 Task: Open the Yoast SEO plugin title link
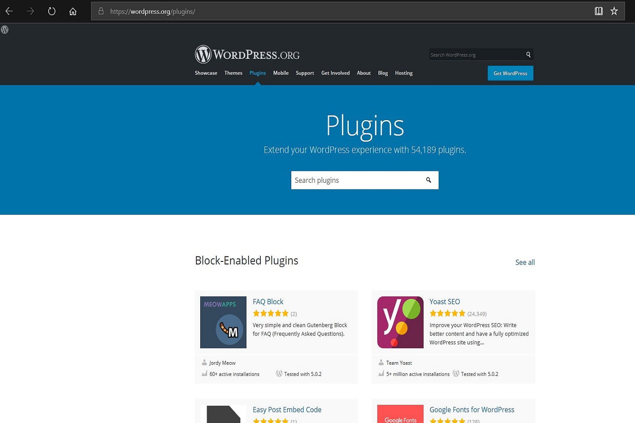tap(444, 301)
